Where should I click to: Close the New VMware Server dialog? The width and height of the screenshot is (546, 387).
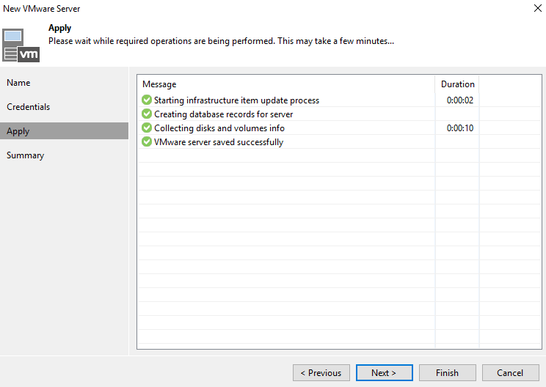coord(537,8)
